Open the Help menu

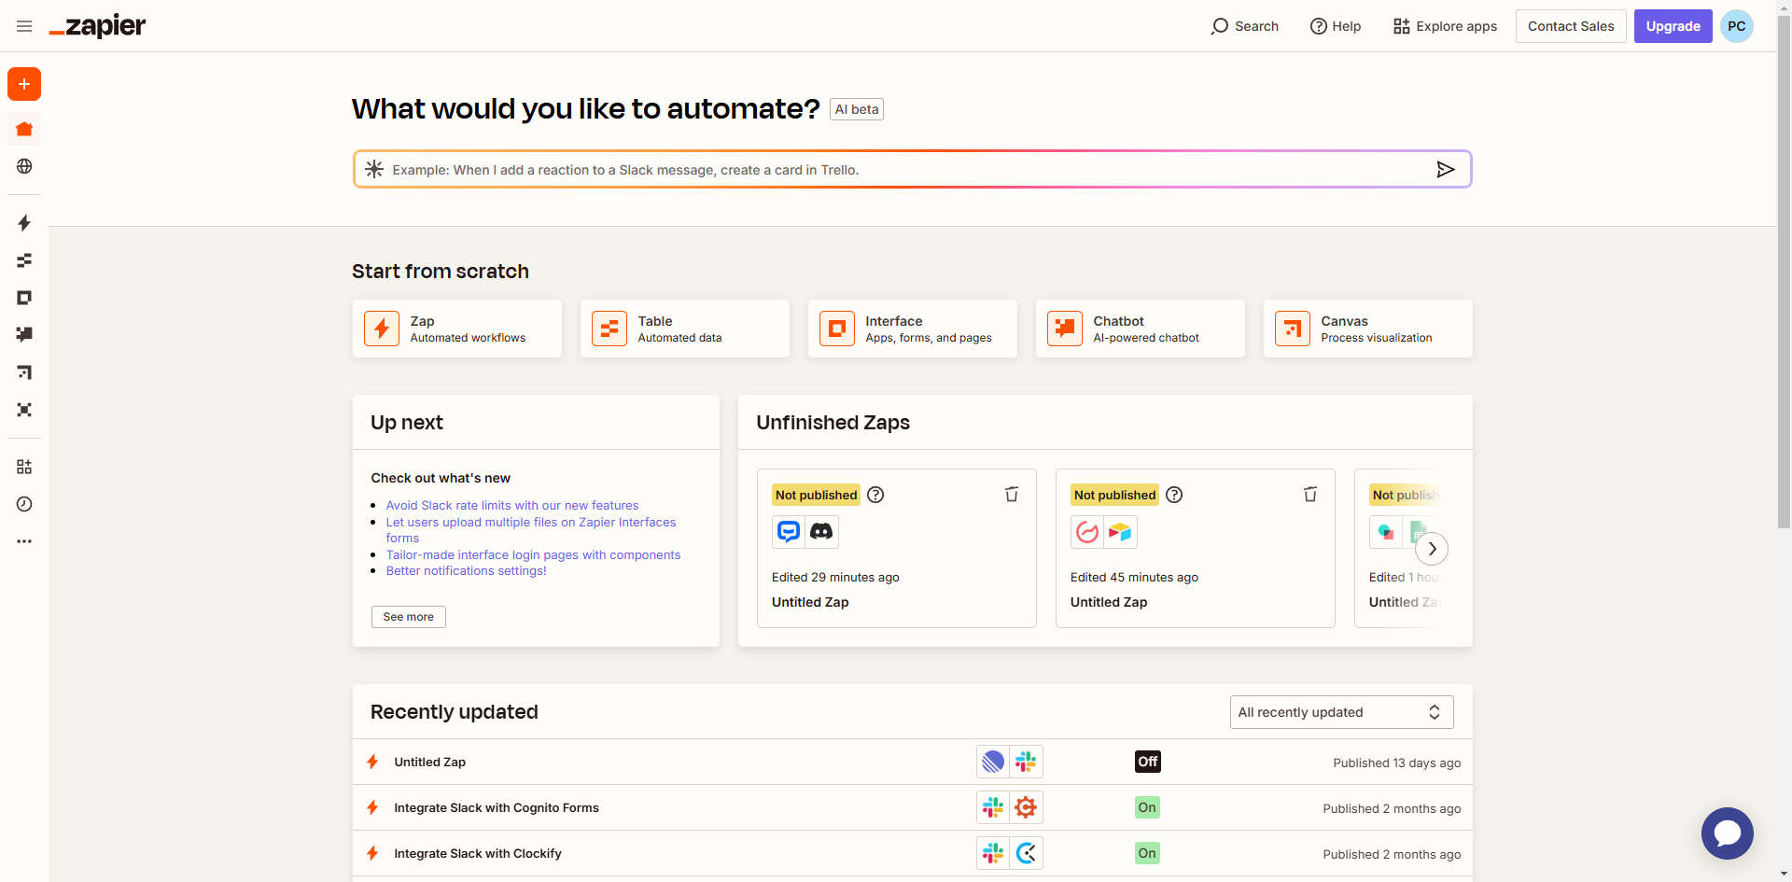click(x=1336, y=26)
